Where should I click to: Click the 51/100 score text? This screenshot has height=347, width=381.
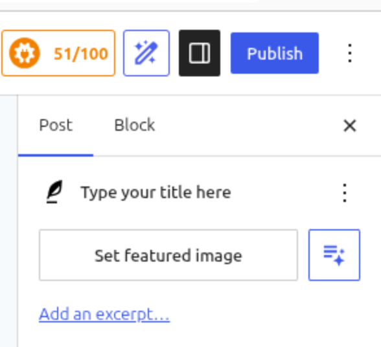[80, 54]
